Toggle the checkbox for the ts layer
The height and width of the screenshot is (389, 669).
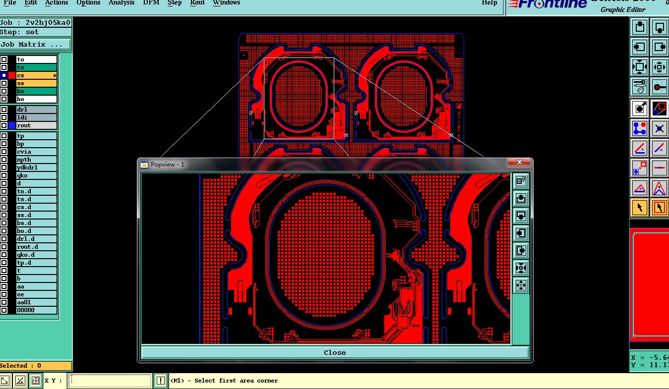coord(4,67)
